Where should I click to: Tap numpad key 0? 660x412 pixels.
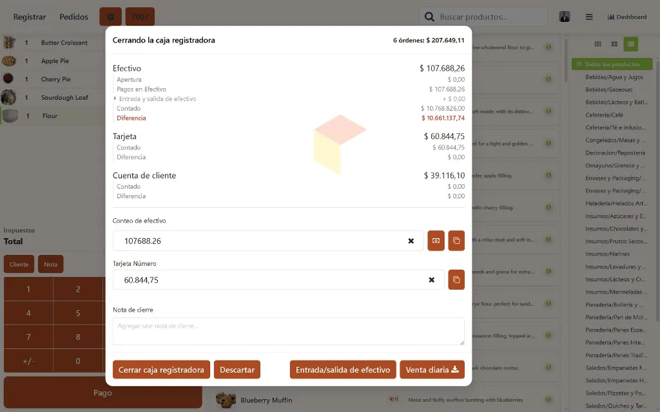click(78, 360)
